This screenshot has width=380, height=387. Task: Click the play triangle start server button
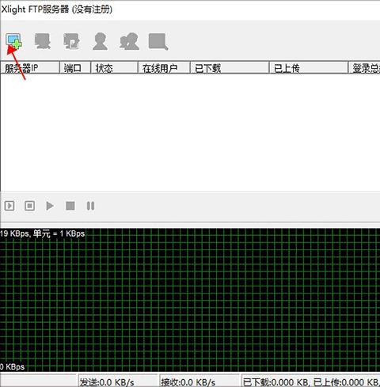pos(50,206)
